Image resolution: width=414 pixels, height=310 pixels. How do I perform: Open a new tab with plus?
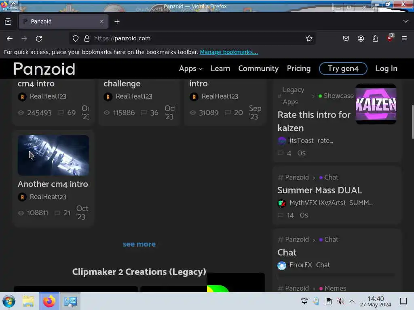[117, 22]
